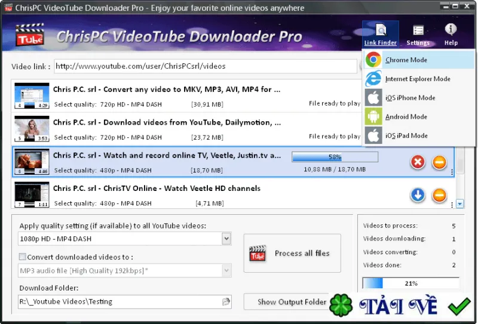The width and height of the screenshot is (478, 324).
Task: Click the Chrome logo icon
Action: tap(373, 60)
